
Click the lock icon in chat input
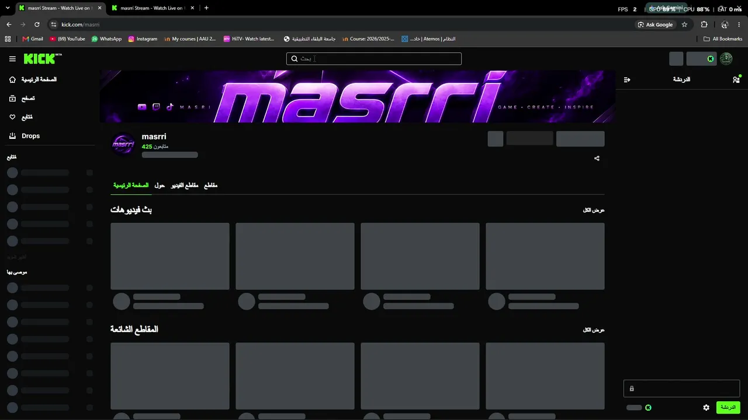[632, 388]
